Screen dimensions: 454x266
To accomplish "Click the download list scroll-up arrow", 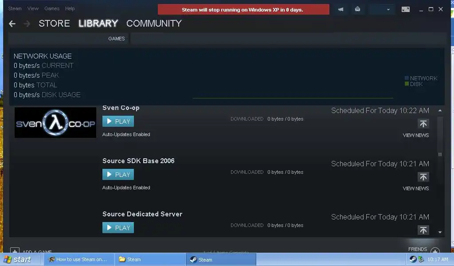I will (440, 110).
